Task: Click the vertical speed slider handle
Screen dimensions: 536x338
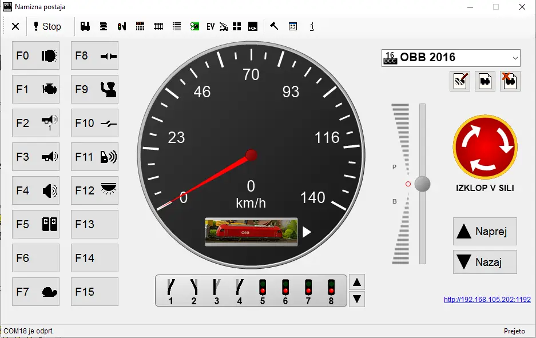Action: [422, 184]
